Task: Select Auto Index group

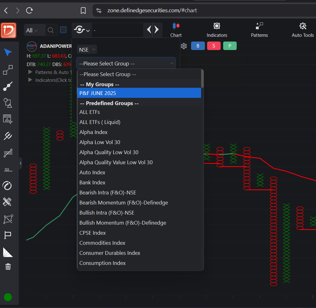Action: coord(139,172)
